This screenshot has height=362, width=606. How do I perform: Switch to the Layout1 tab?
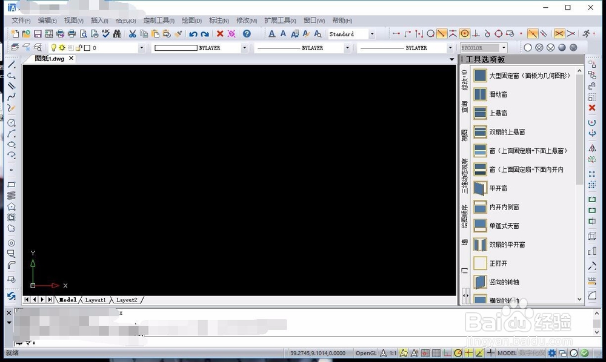coord(95,300)
